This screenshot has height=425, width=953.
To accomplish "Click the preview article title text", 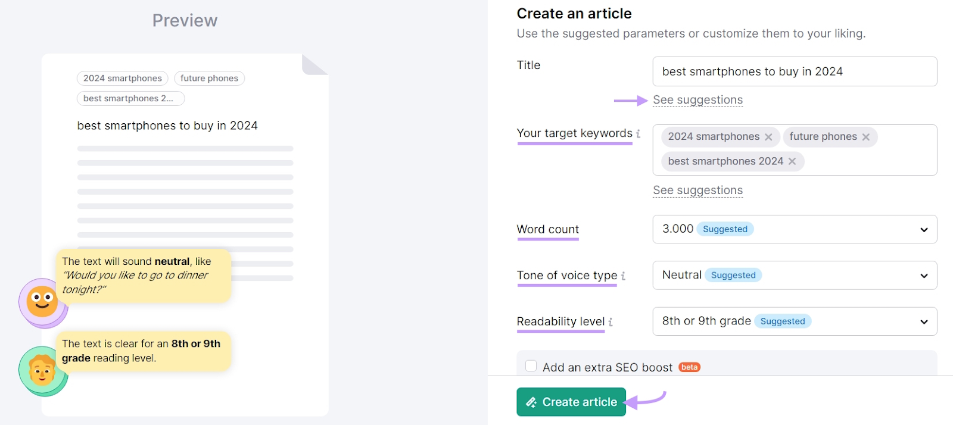I will click(167, 126).
